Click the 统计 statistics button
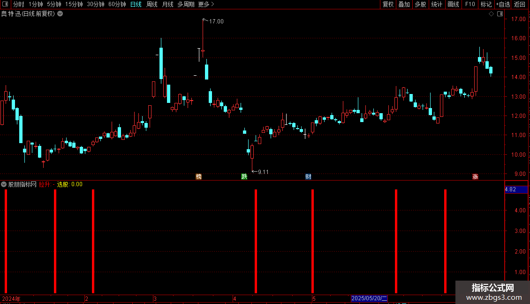The image size is (530, 304). coord(437,4)
